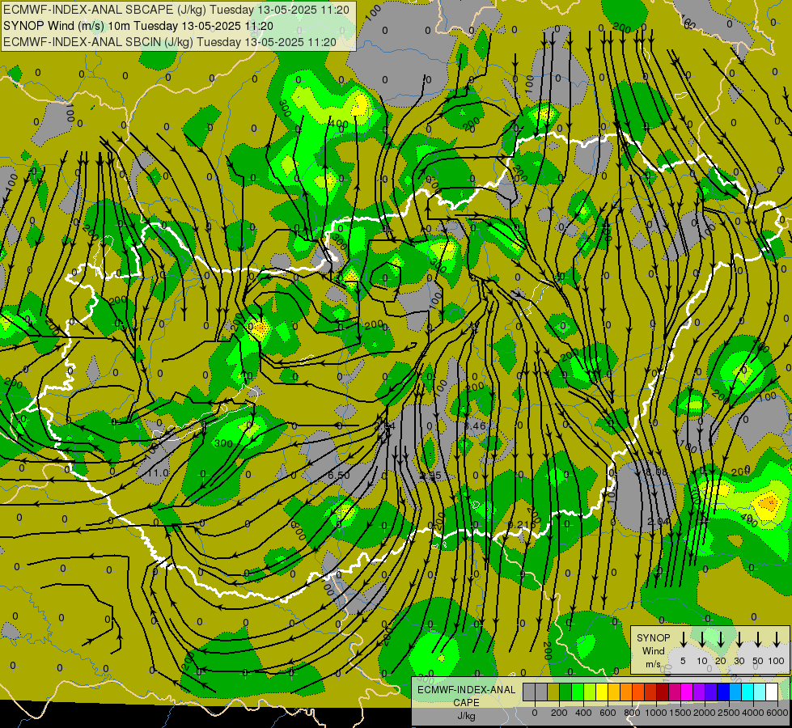This screenshot has height=728, width=792.
Task: Click the 6.50 wind speed value on map
Action: click(339, 476)
